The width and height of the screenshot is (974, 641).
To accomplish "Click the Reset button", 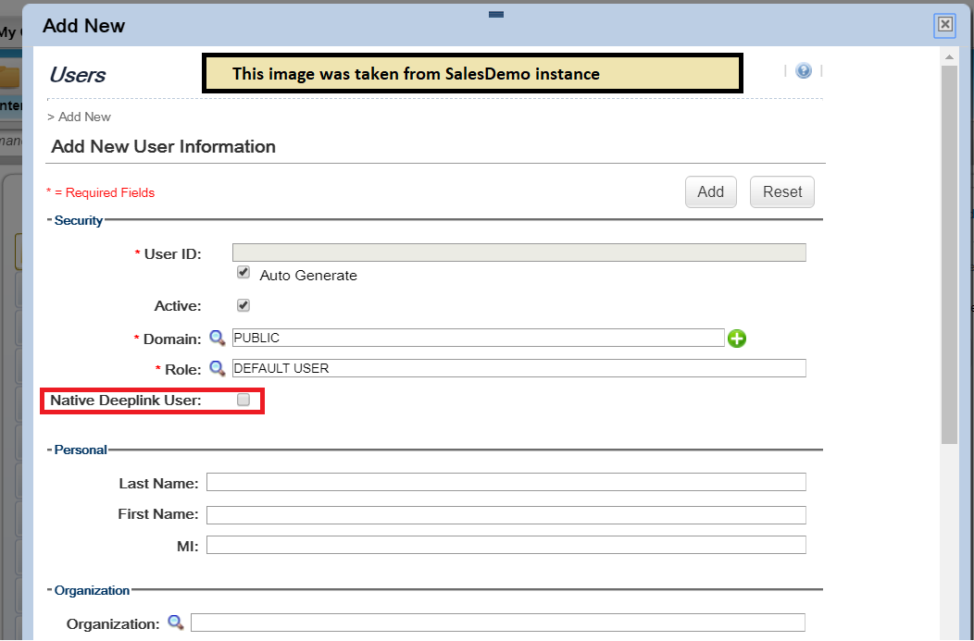I will [x=782, y=191].
